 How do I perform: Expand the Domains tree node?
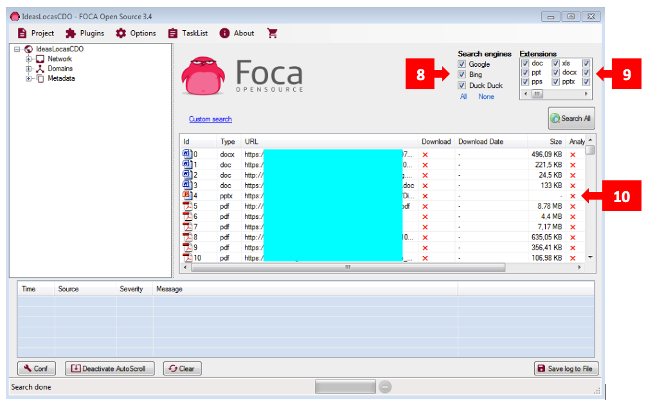pyautogui.click(x=28, y=69)
